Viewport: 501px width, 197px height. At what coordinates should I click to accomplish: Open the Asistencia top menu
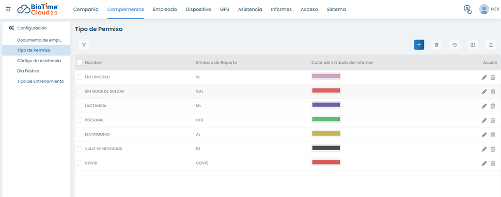tap(250, 10)
